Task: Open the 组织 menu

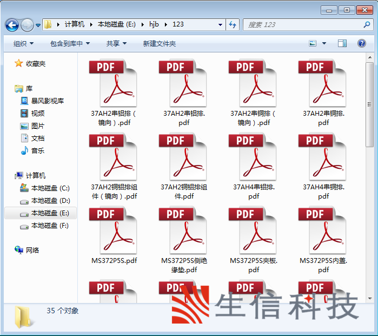Action: 23,44
